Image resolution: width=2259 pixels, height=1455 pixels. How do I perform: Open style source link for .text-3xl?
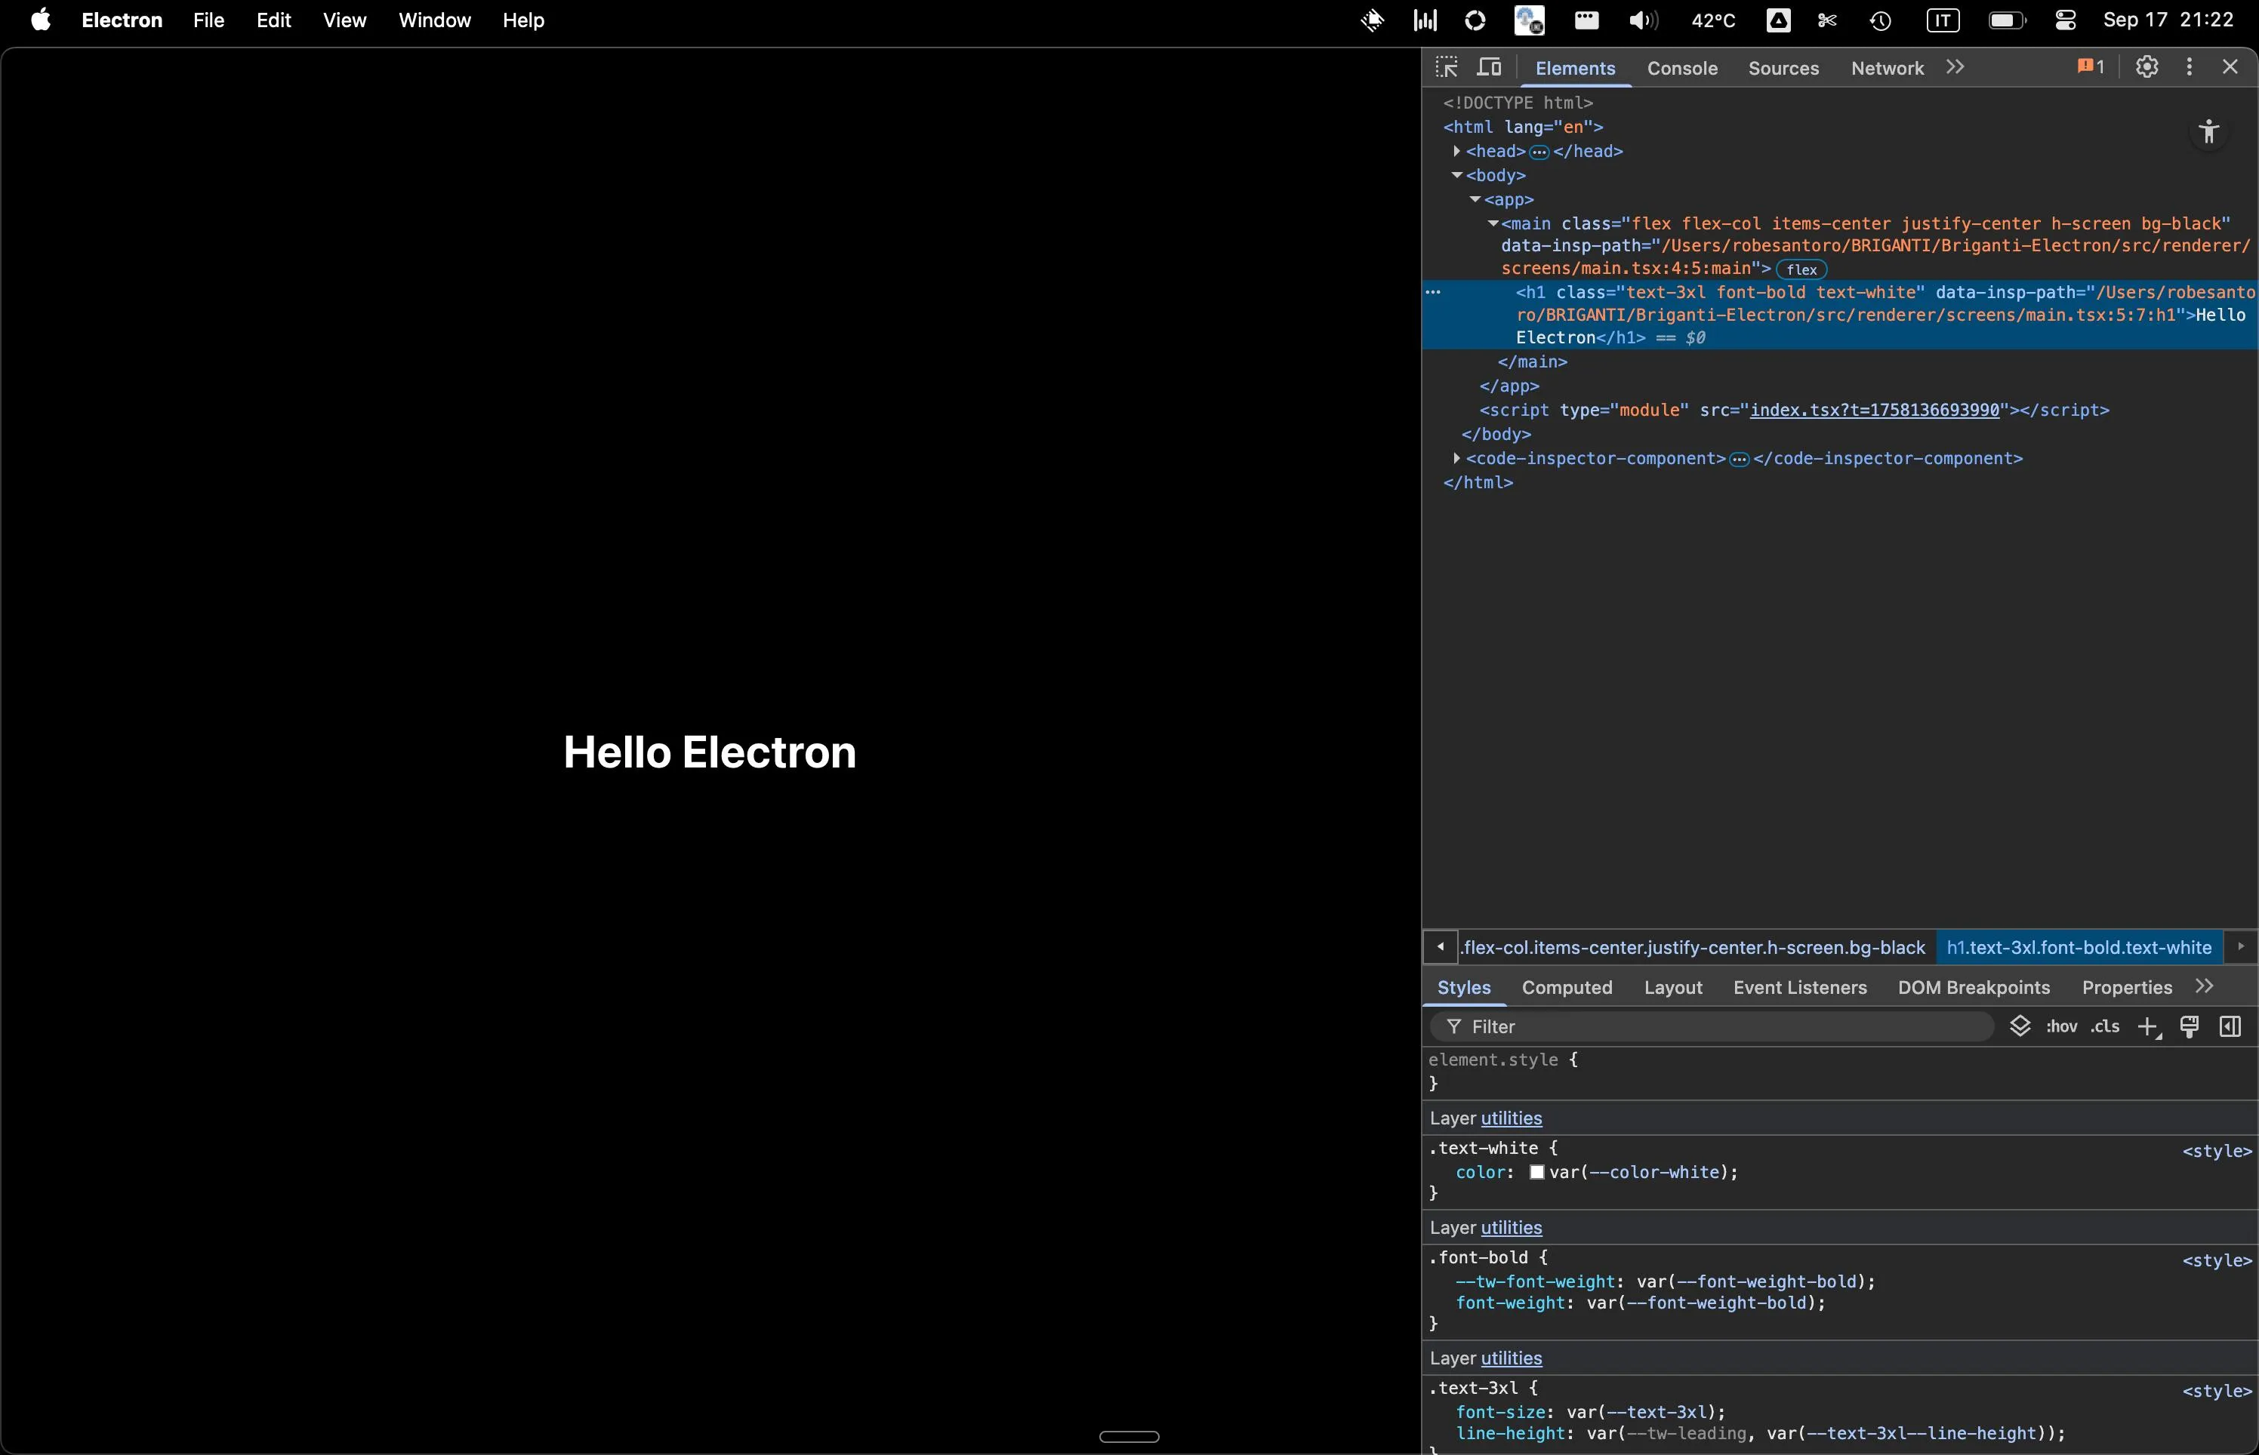click(2217, 1392)
